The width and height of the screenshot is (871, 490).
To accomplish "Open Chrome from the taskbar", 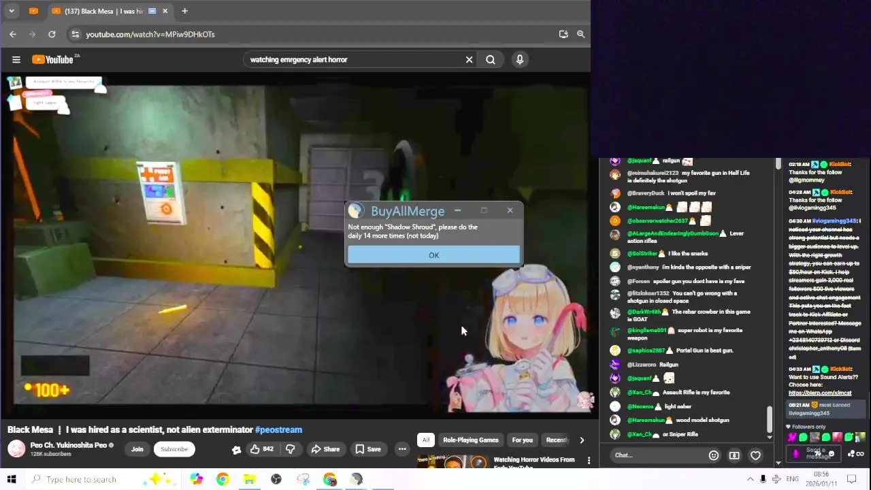I will coord(223,479).
